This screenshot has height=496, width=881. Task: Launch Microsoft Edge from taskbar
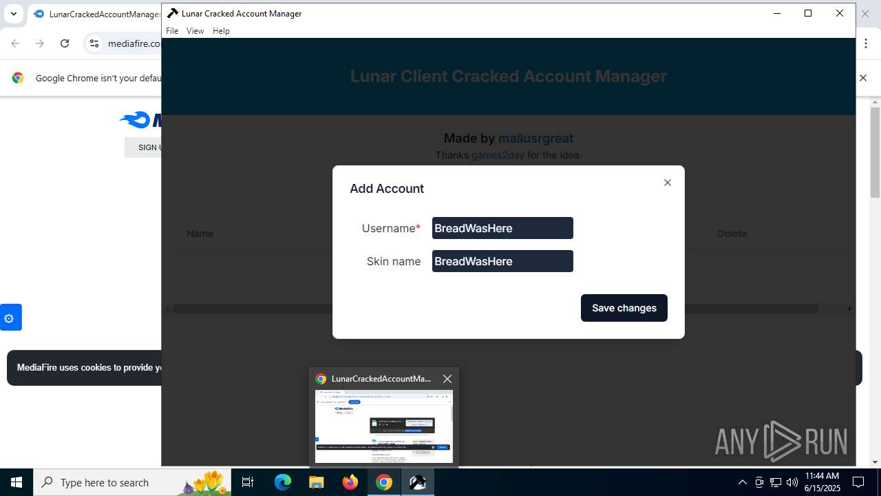[283, 482]
